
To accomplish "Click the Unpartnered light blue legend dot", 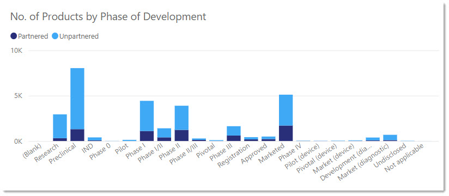I will (55, 36).
